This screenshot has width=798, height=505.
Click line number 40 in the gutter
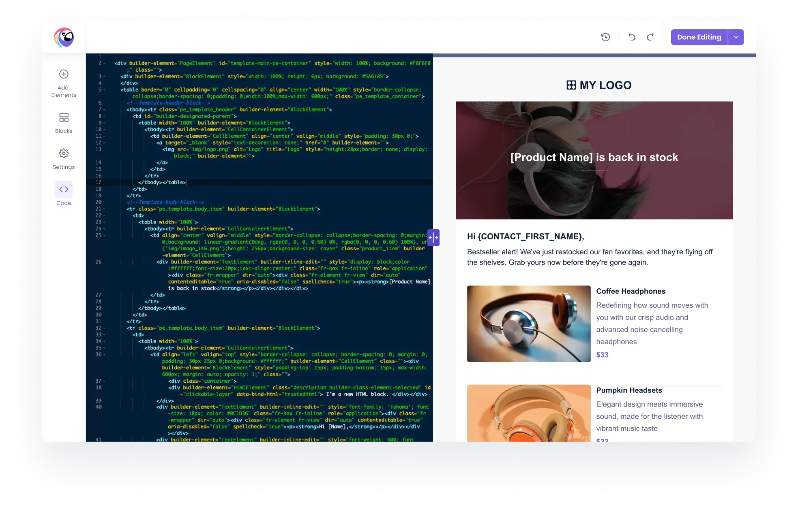coord(98,407)
